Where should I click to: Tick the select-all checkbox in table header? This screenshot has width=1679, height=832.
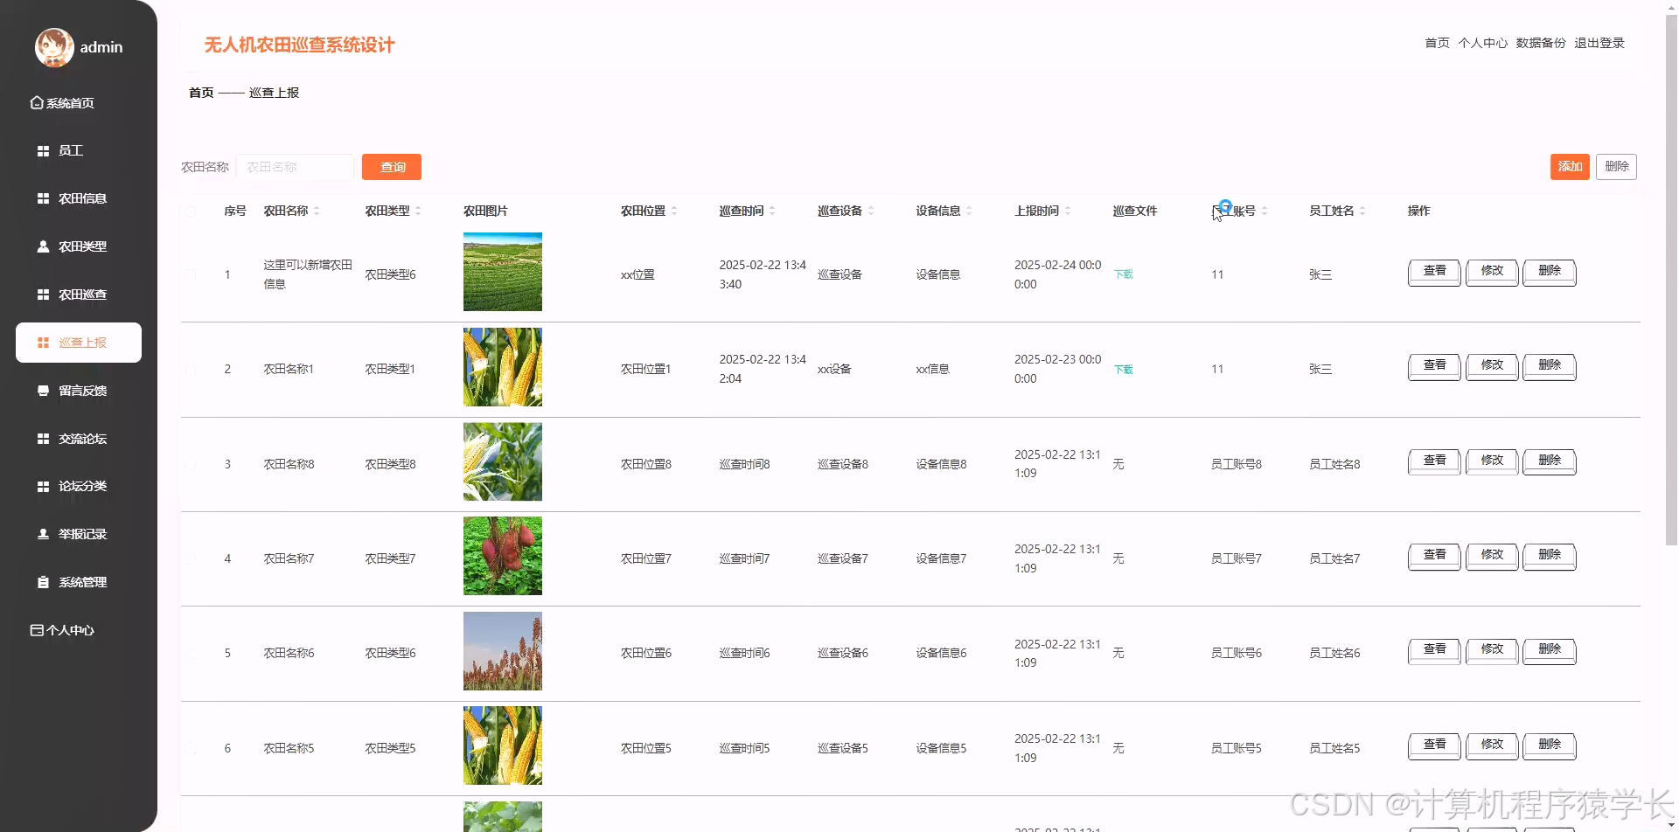pos(191,211)
